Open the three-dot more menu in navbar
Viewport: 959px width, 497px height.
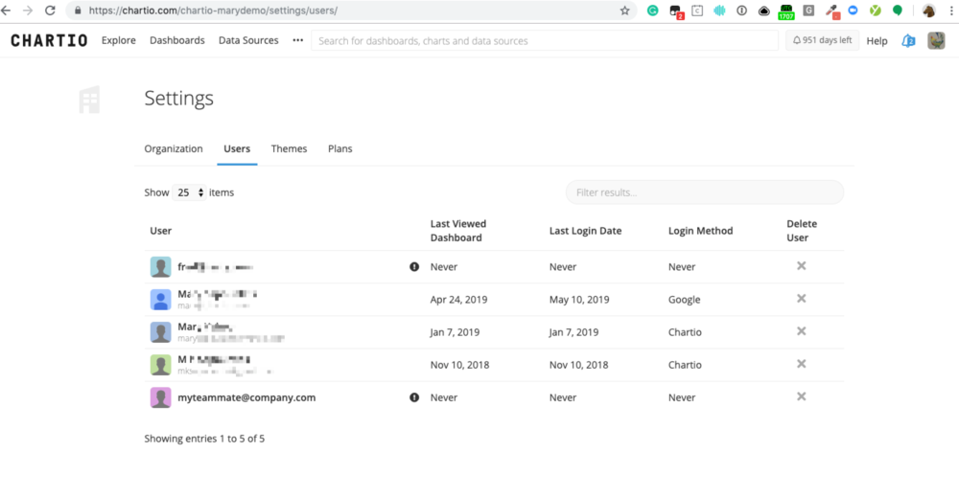298,40
